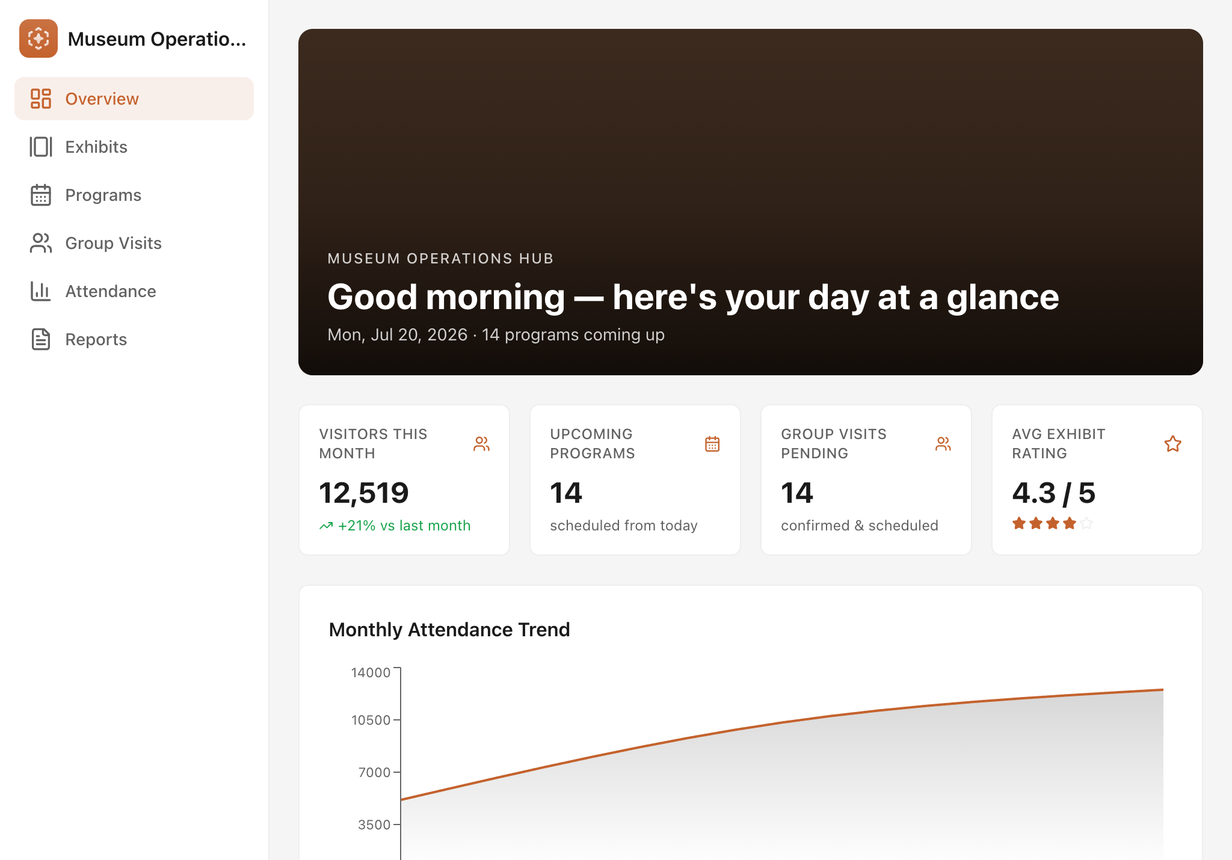The height and width of the screenshot is (860, 1232).
Task: Open the Overview page
Action: [134, 99]
